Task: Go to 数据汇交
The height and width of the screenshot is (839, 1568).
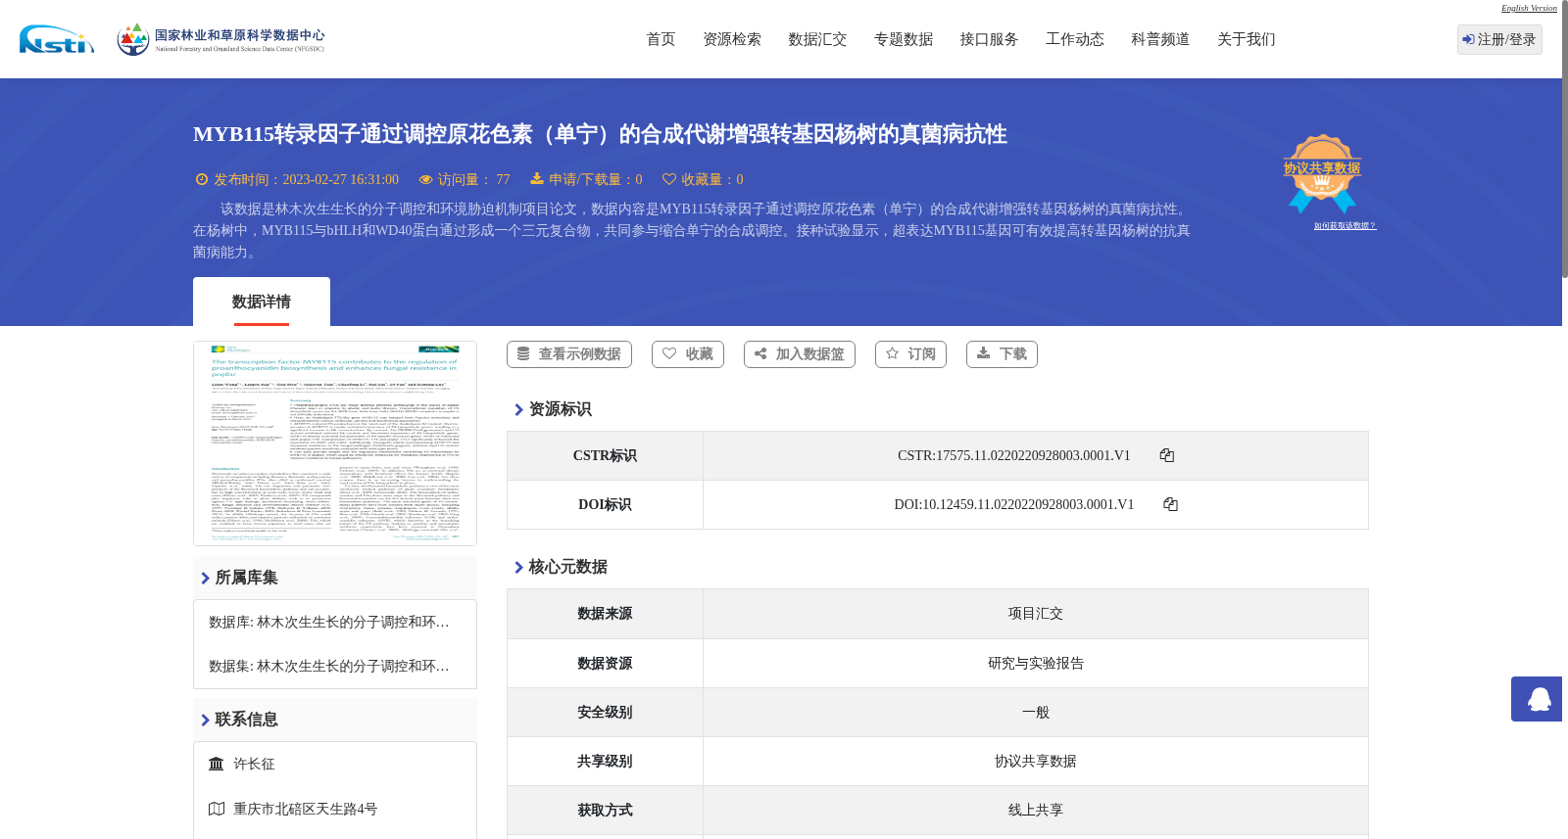Action: [x=817, y=39]
